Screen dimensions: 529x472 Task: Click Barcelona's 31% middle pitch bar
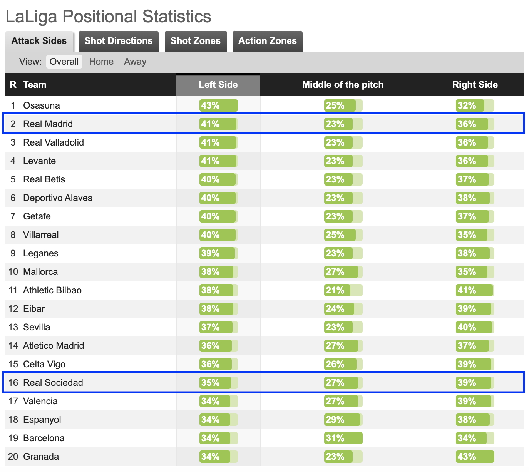coord(343,438)
